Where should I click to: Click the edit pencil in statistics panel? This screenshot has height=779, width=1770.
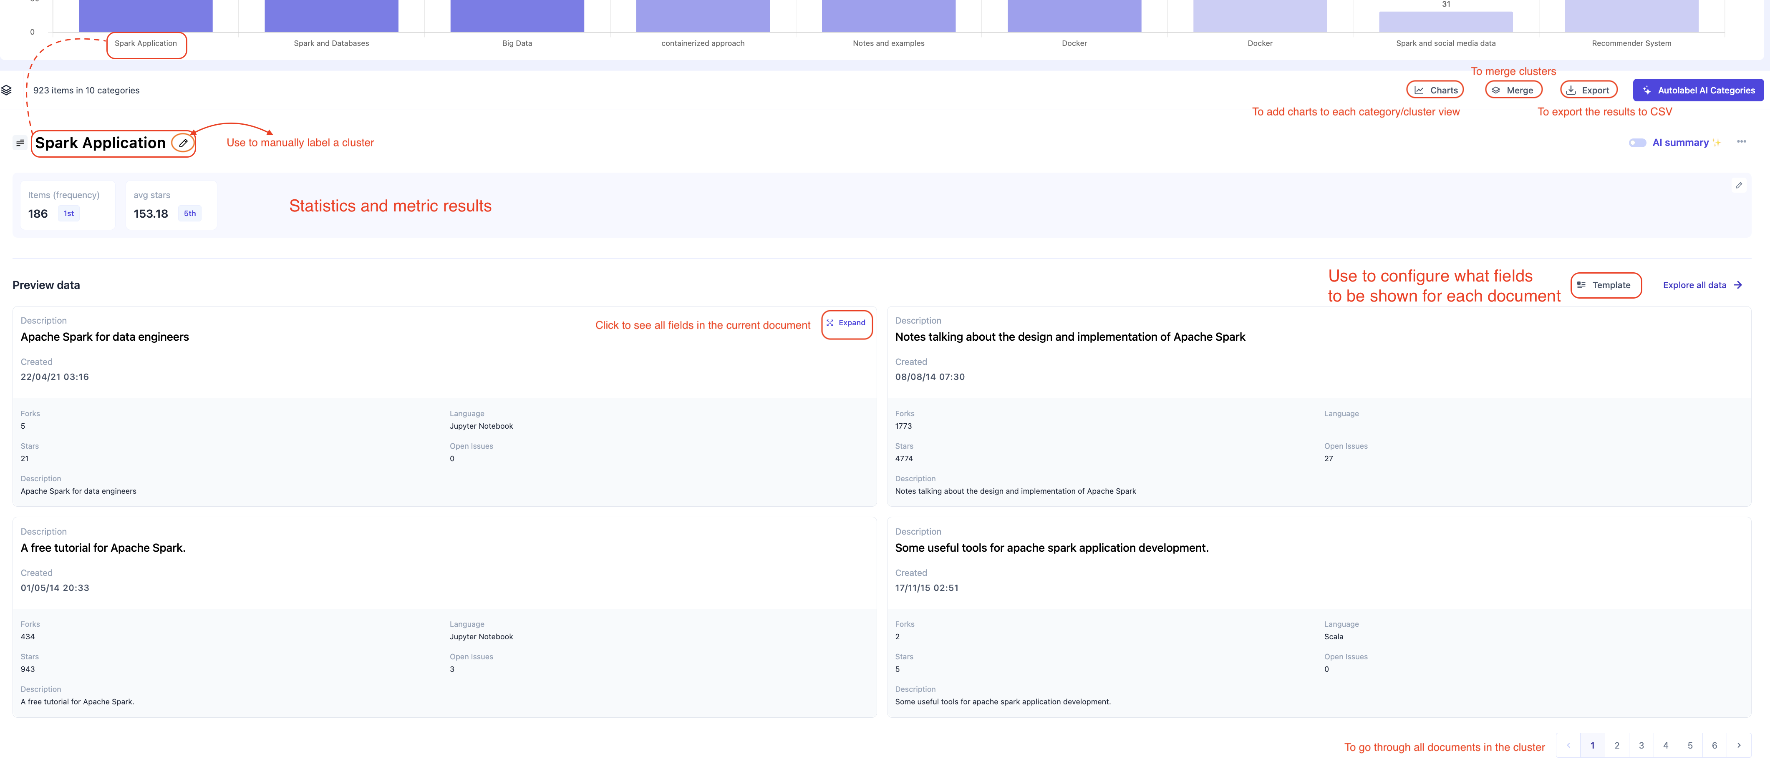click(1738, 185)
